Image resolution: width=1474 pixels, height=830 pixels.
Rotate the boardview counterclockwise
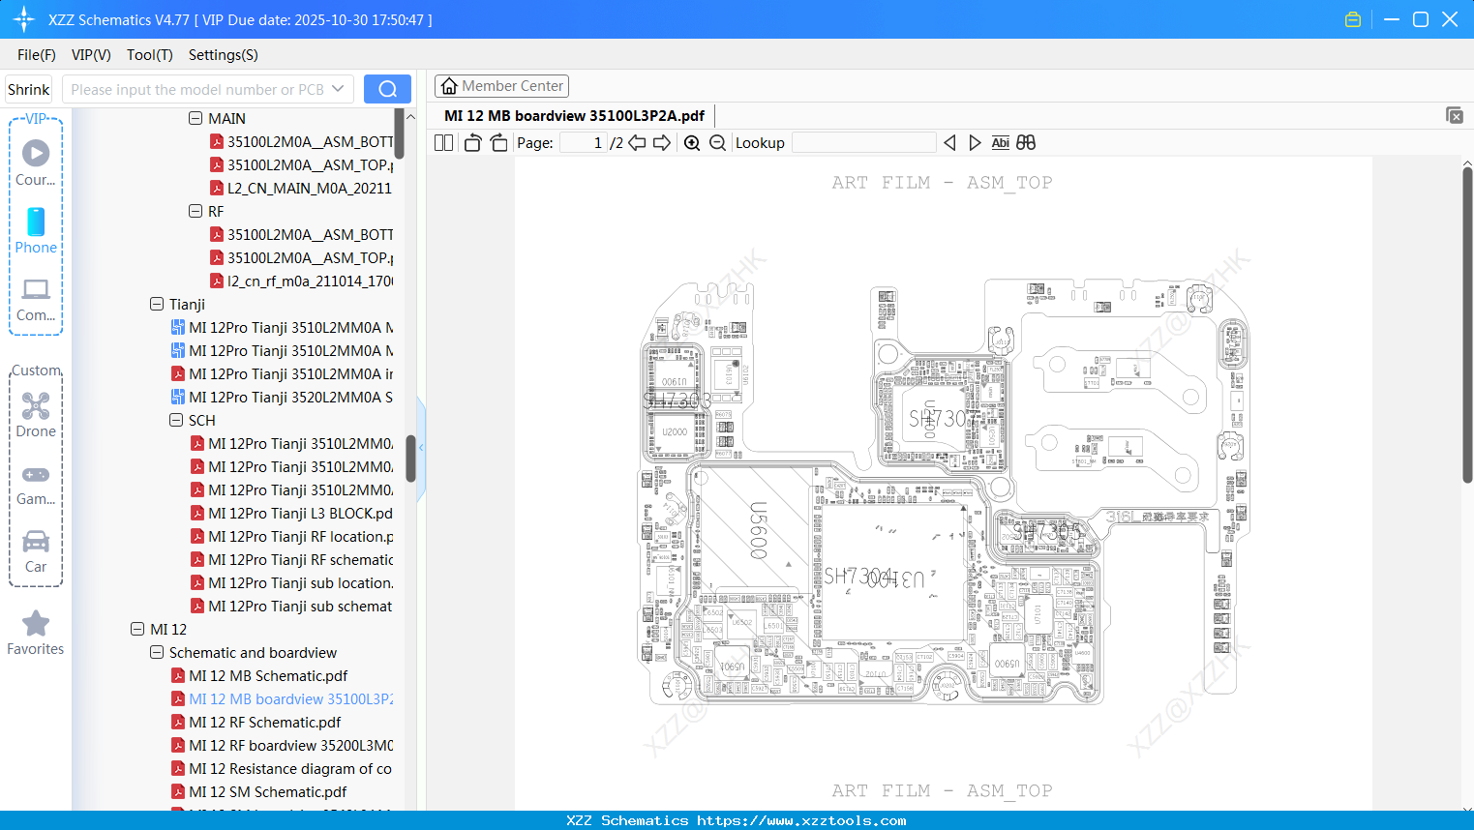tap(471, 142)
